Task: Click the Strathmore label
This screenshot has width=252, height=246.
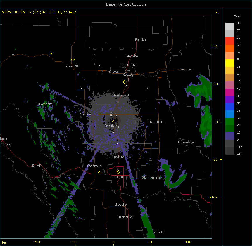Action: (151, 178)
